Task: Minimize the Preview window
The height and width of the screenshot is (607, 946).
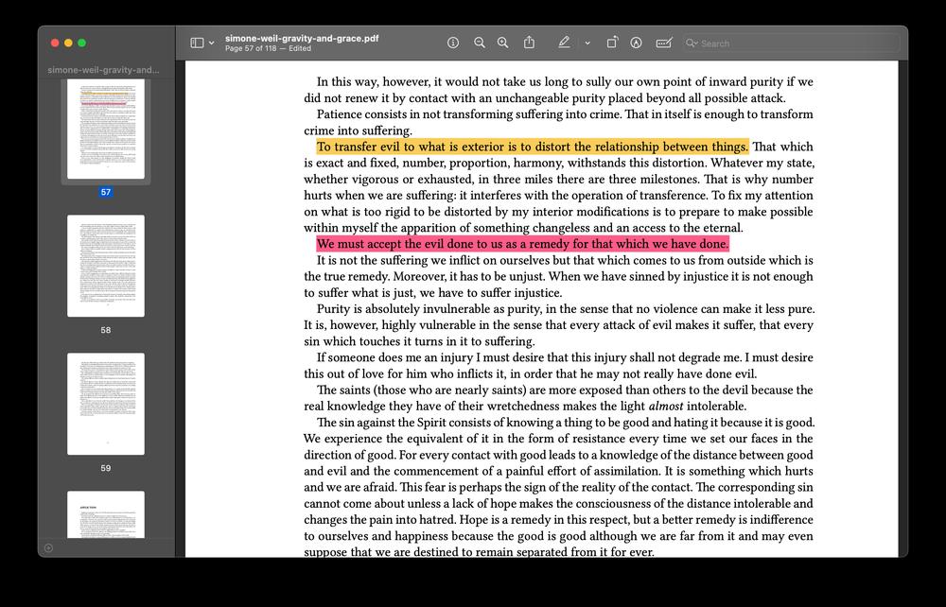Action: [68, 43]
